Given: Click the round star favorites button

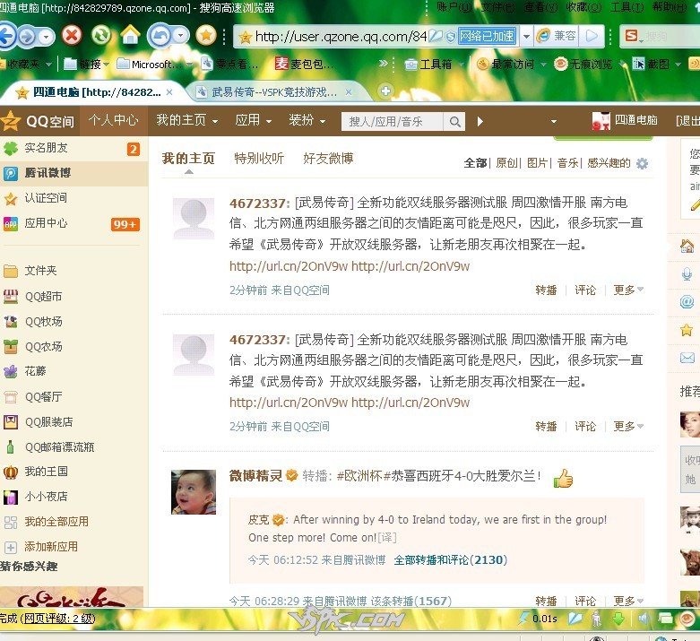Looking at the screenshot, I should click(206, 36).
